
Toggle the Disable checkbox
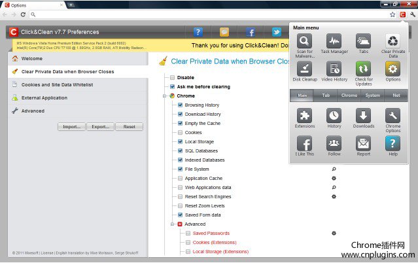pos(173,78)
